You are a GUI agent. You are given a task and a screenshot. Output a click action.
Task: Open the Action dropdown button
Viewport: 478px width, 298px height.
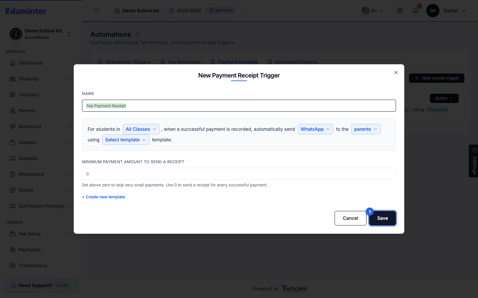pyautogui.click(x=444, y=98)
